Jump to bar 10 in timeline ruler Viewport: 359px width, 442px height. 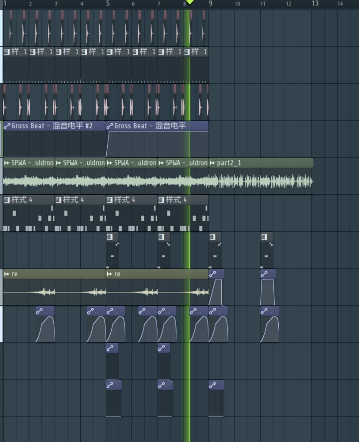(x=237, y=4)
